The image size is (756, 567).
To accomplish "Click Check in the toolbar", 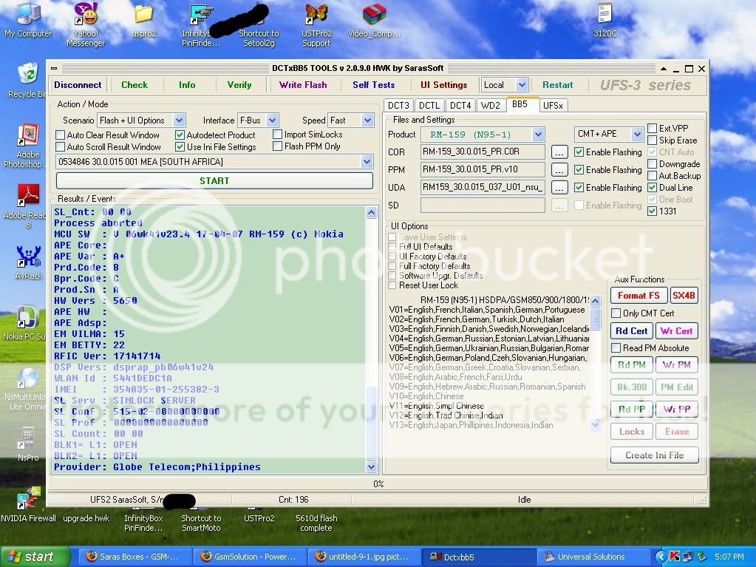I will point(134,85).
